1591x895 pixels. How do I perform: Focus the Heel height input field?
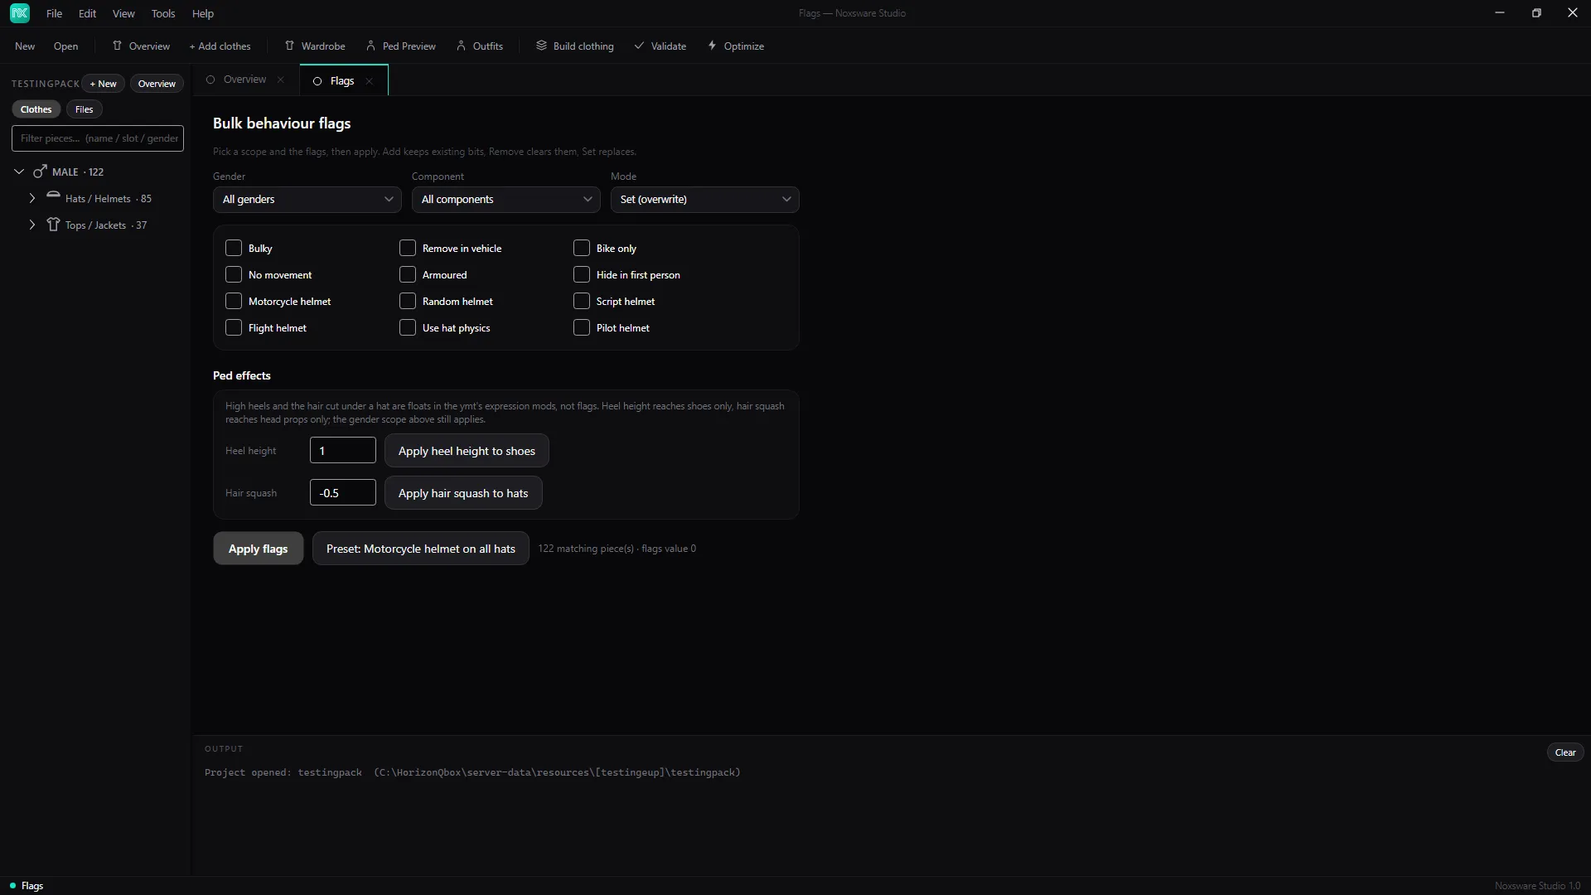coord(343,451)
